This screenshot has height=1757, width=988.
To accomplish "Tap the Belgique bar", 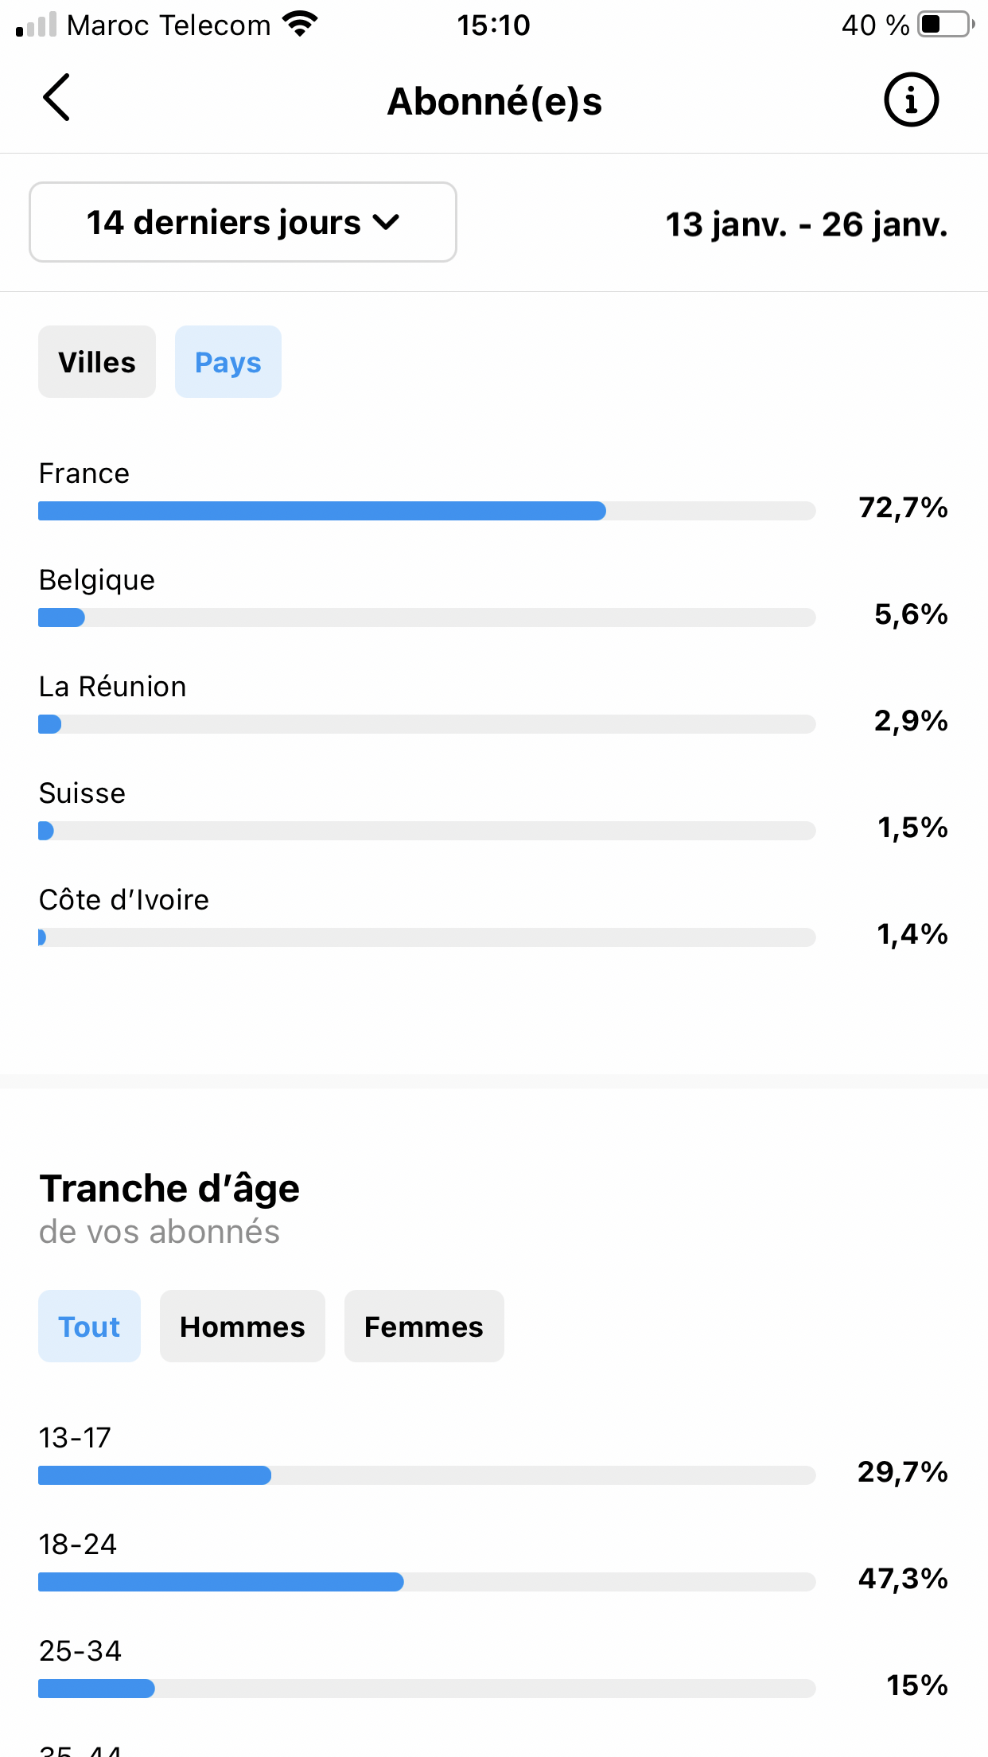I will click(x=427, y=617).
